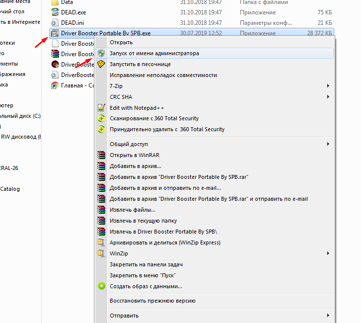The width and height of the screenshot is (361, 323).
Task: Click the DEAD.ini file icon
Action: tap(55, 22)
